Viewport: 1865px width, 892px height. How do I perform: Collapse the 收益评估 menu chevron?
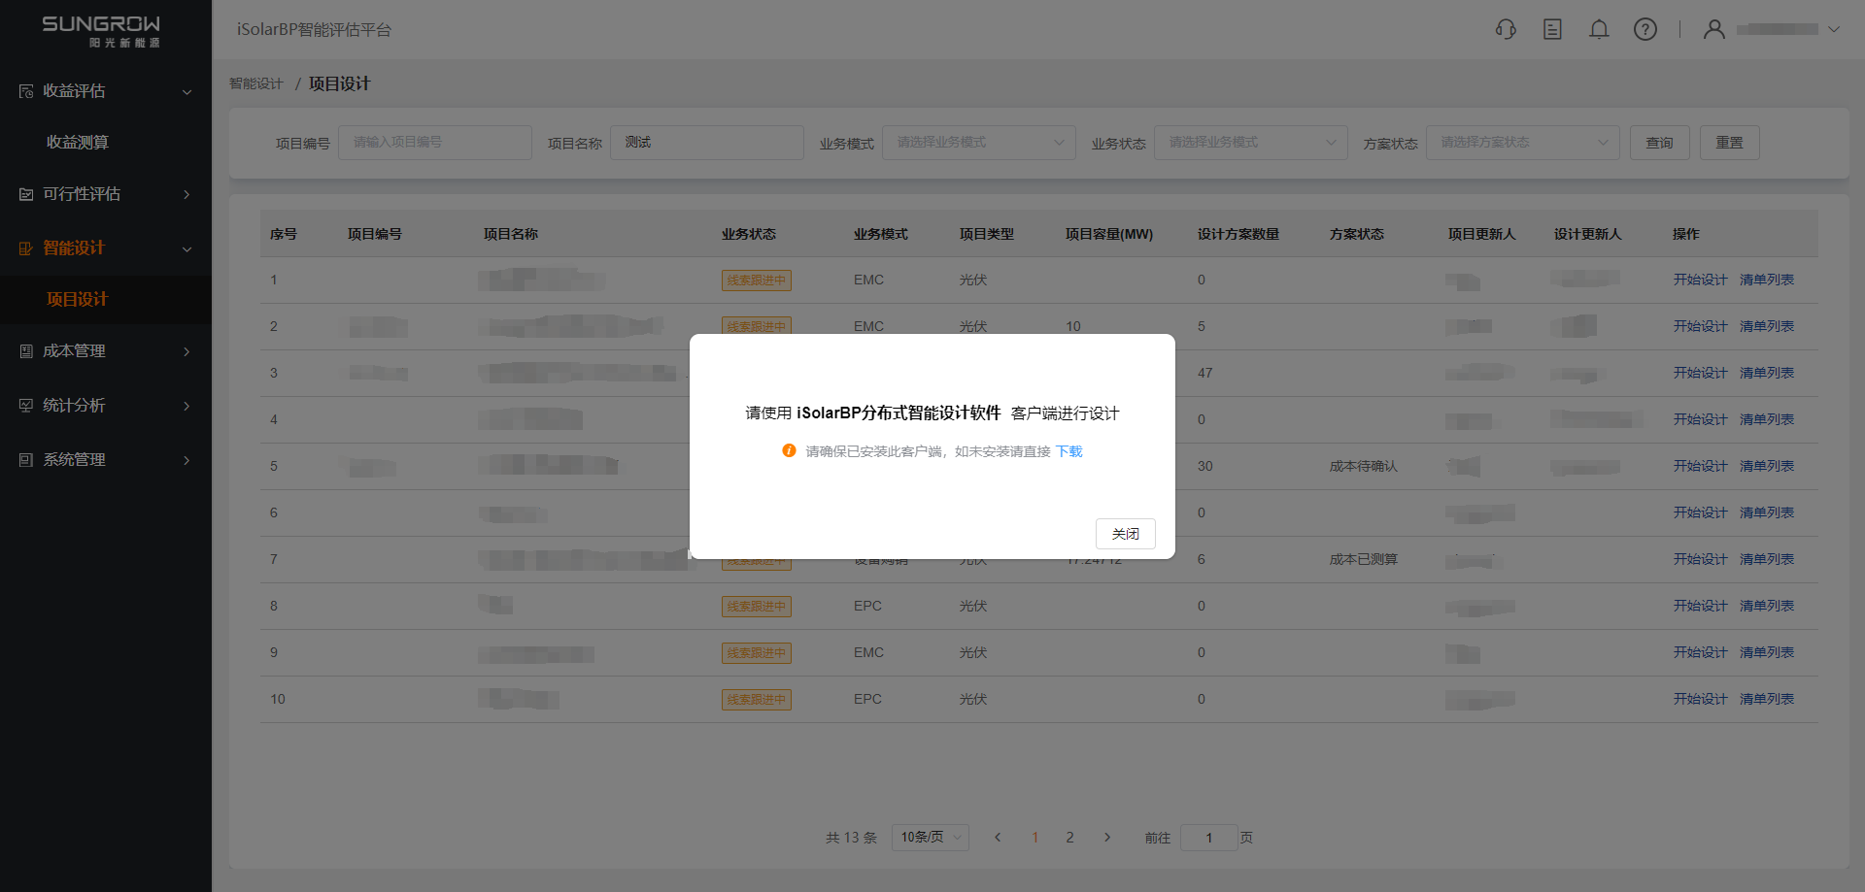pos(186,92)
